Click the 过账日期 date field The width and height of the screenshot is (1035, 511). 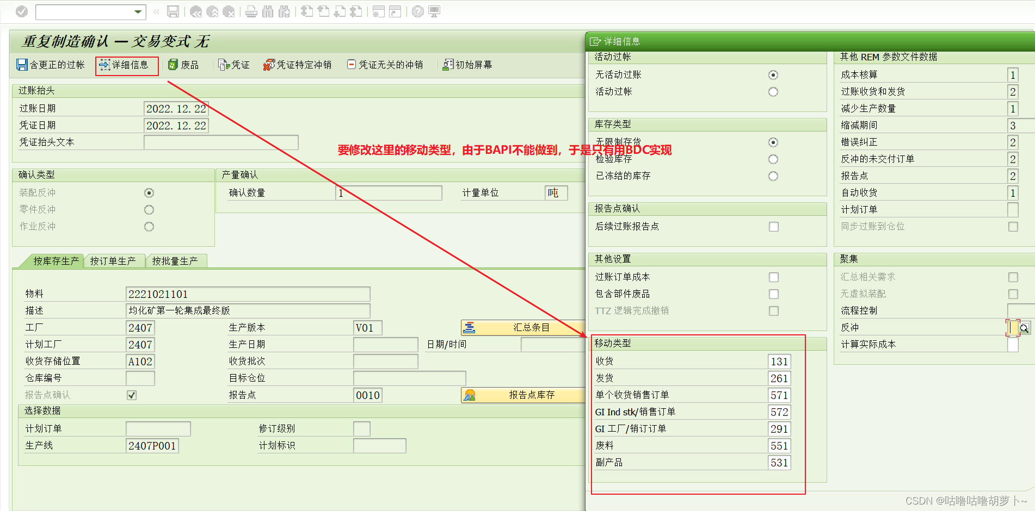[x=176, y=109]
